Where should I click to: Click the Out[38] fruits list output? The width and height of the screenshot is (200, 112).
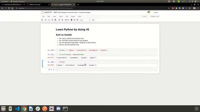click(76, 65)
